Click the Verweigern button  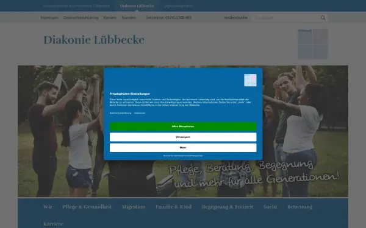[x=183, y=137]
